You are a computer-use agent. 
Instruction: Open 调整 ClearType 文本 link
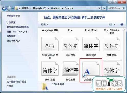pyautogui.click(x=17, y=32)
